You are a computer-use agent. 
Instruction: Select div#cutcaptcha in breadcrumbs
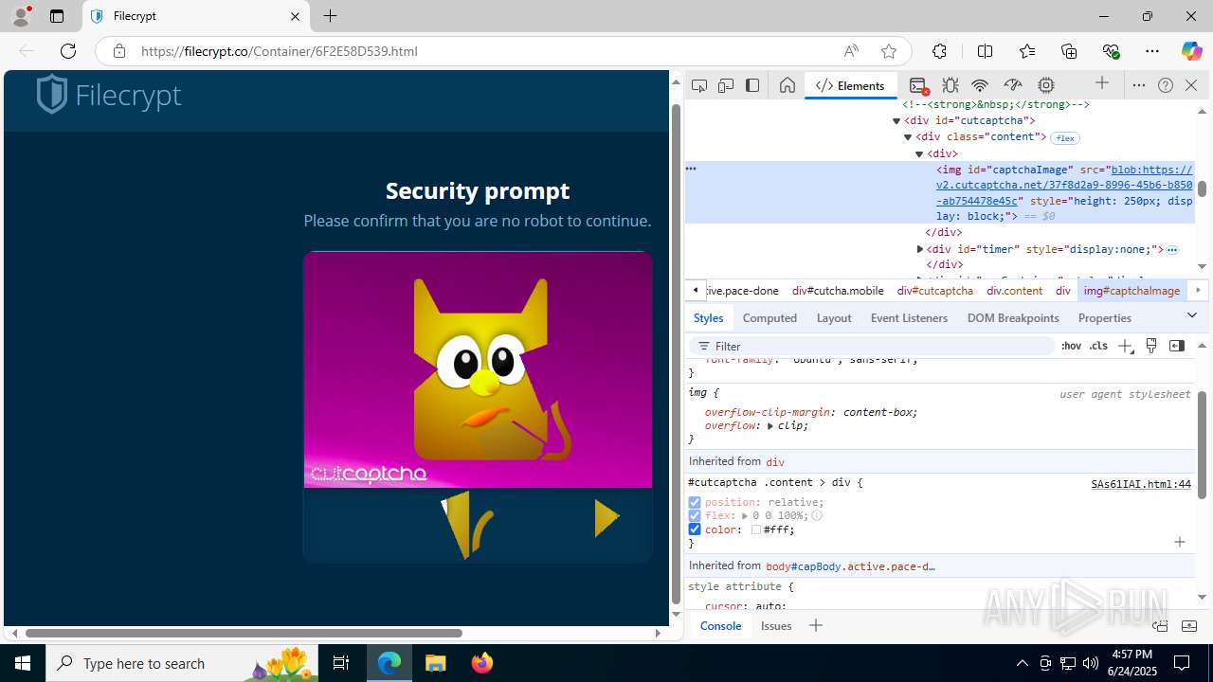(935, 291)
